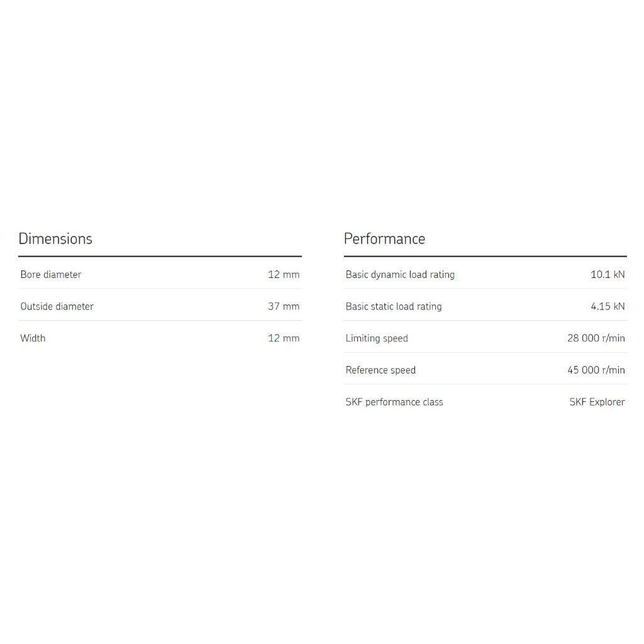Select the 28 000 r/min value
644x644 pixels.
[x=596, y=338]
